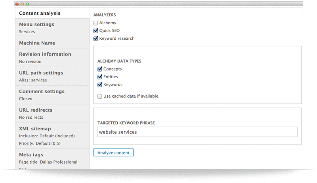Switch to the Machine Name tab
Image resolution: width=317 pixels, height=183 pixels.
pyautogui.click(x=52, y=43)
